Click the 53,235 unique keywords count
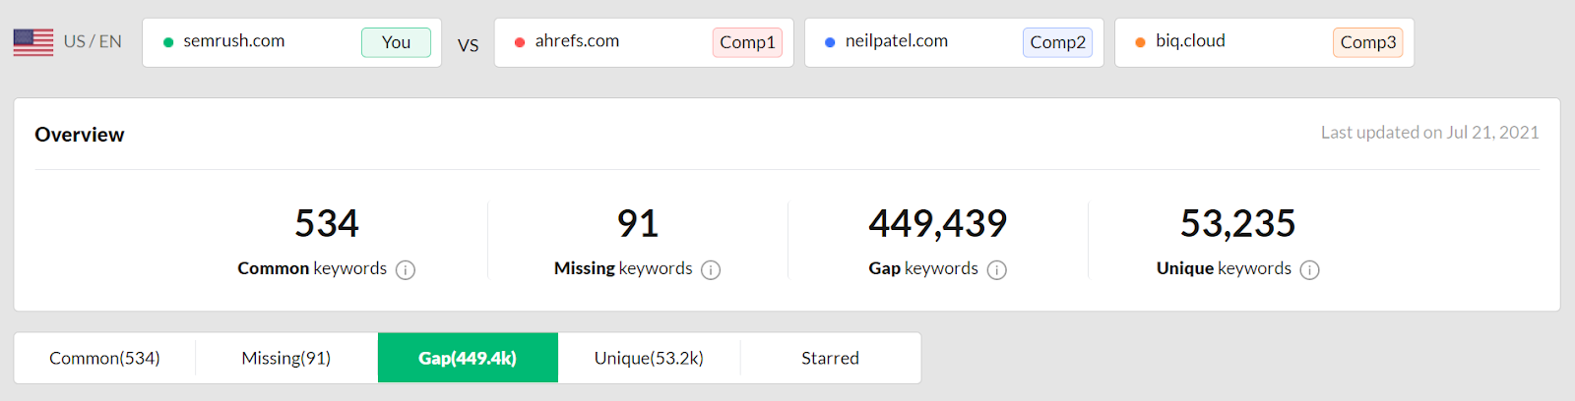 tap(1237, 224)
